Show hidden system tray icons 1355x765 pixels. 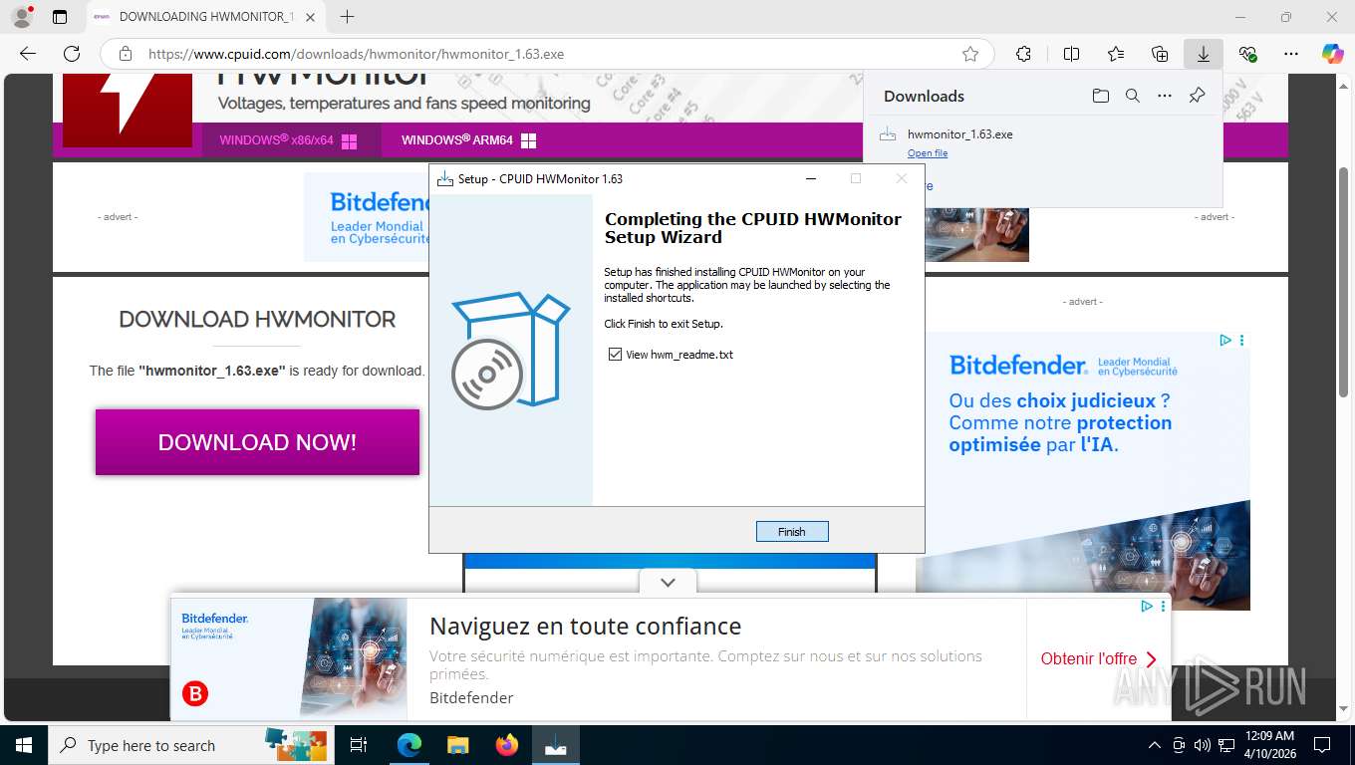pos(1155,745)
